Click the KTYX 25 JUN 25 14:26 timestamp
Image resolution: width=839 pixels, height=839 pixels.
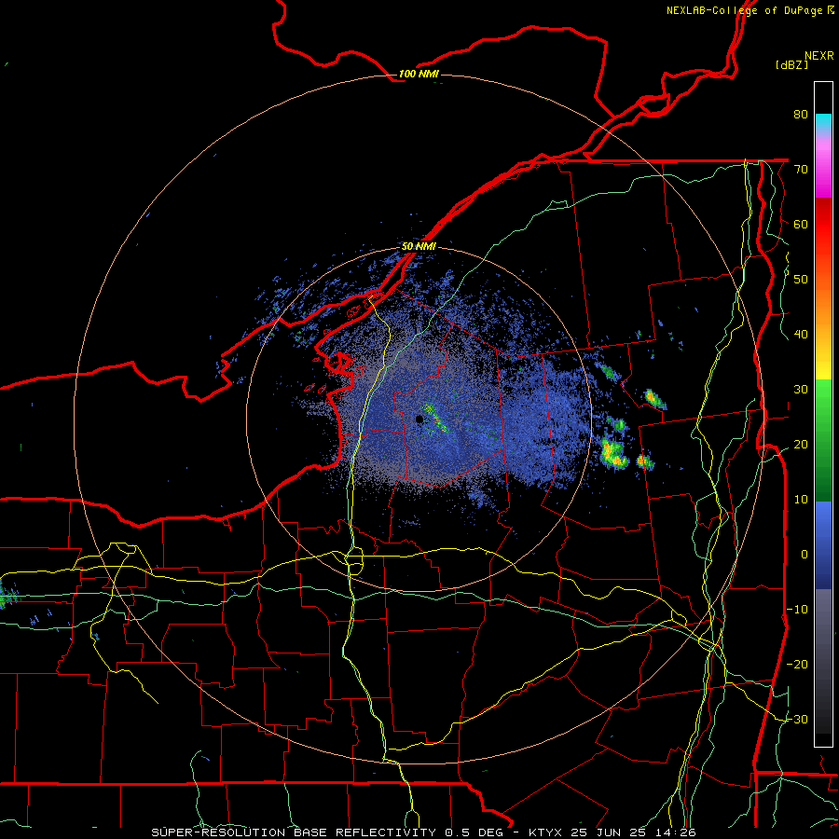(x=612, y=832)
